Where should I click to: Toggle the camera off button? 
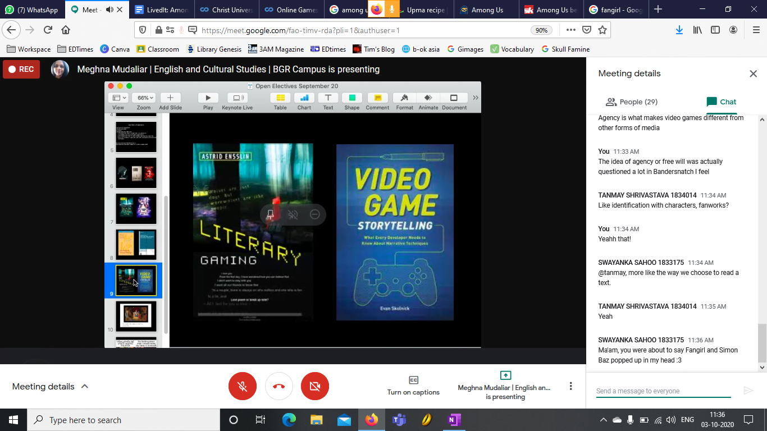(x=315, y=386)
